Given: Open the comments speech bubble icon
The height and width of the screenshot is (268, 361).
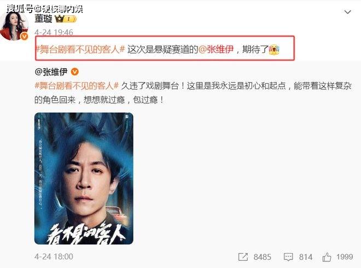Looking at the screenshot, I should (288, 257).
